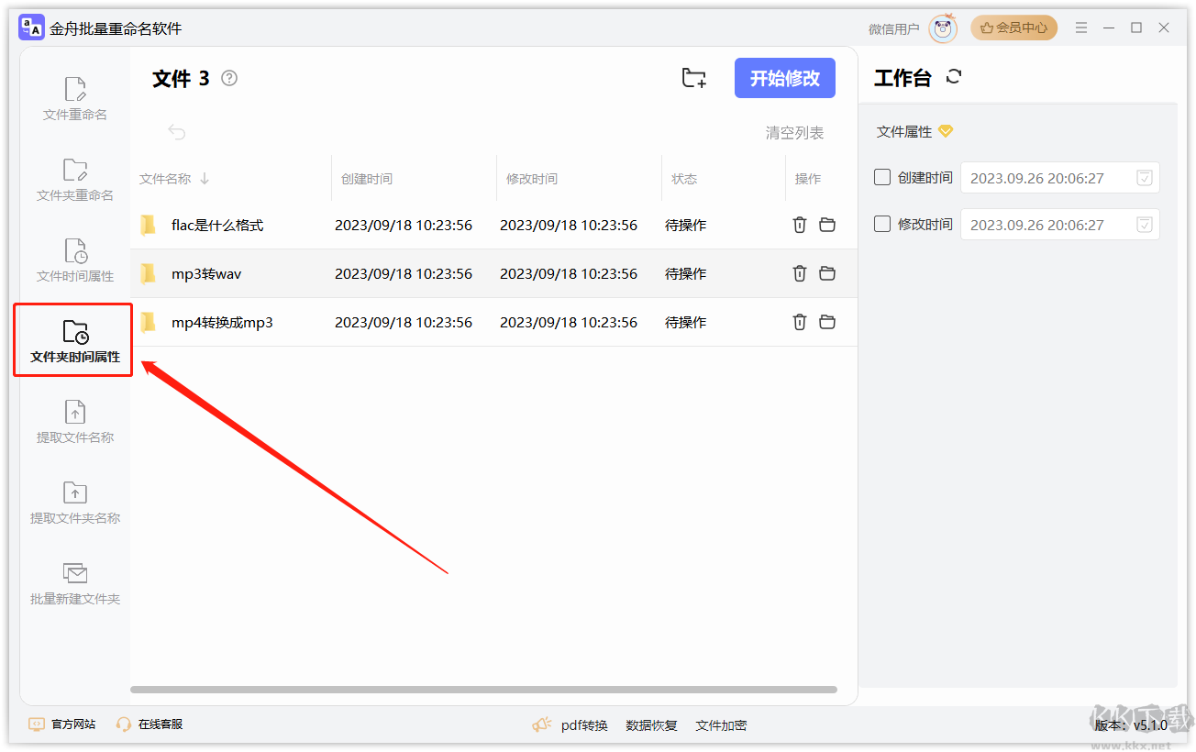Image resolution: width=1196 pixels, height=752 pixels.
Task: Open folder location for mp3转wav row
Action: click(827, 273)
